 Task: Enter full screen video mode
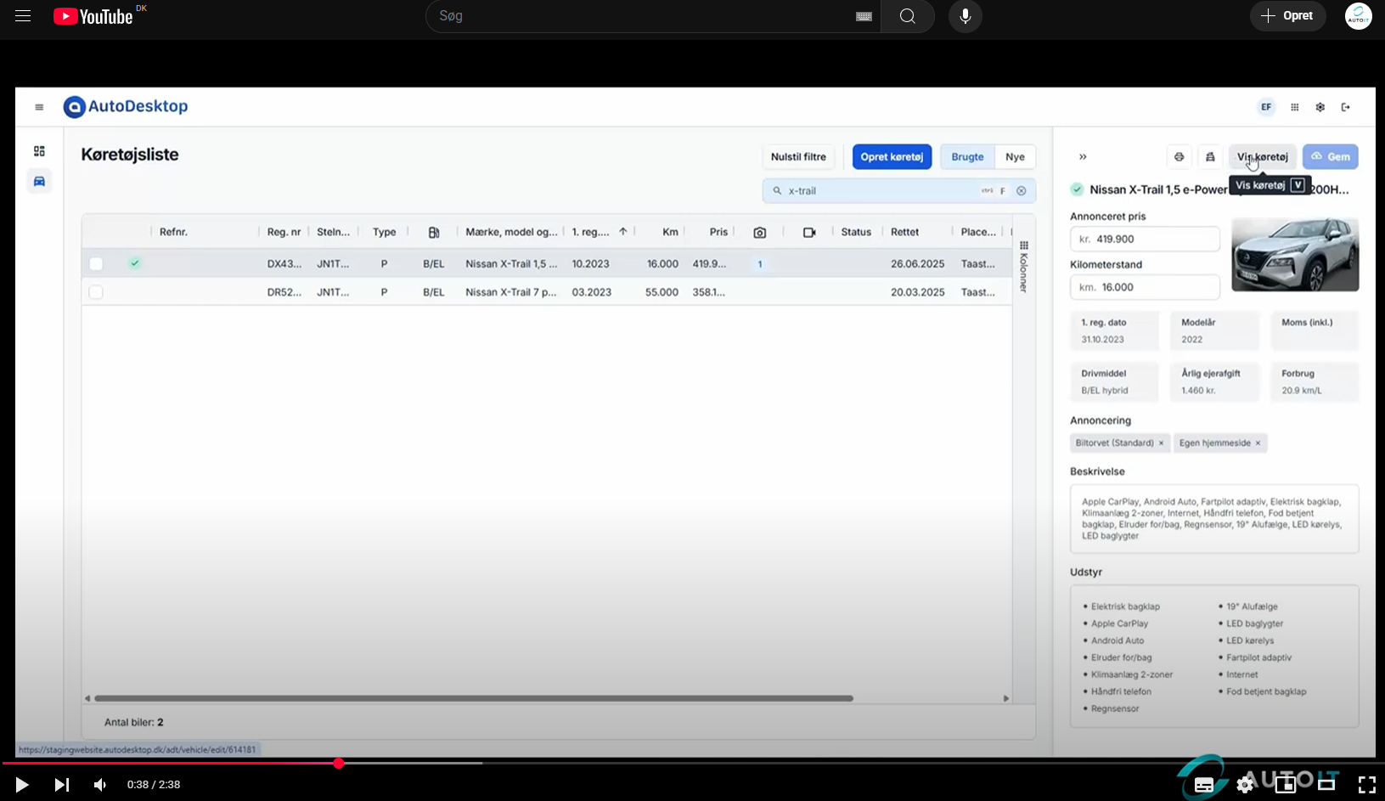tap(1367, 785)
